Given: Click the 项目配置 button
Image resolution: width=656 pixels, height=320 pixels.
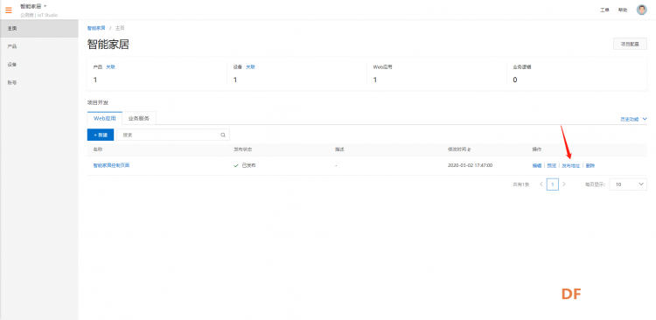Looking at the screenshot, I should [630, 44].
